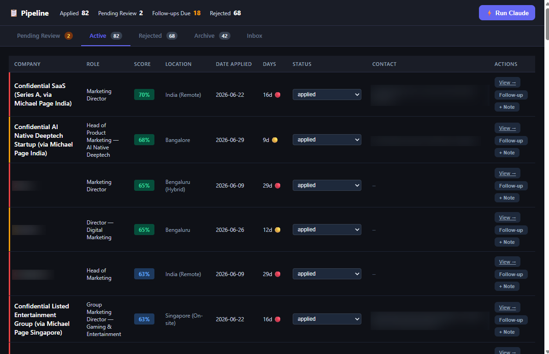Click the Run Claude button
This screenshot has height=354, width=549.
[x=507, y=13]
